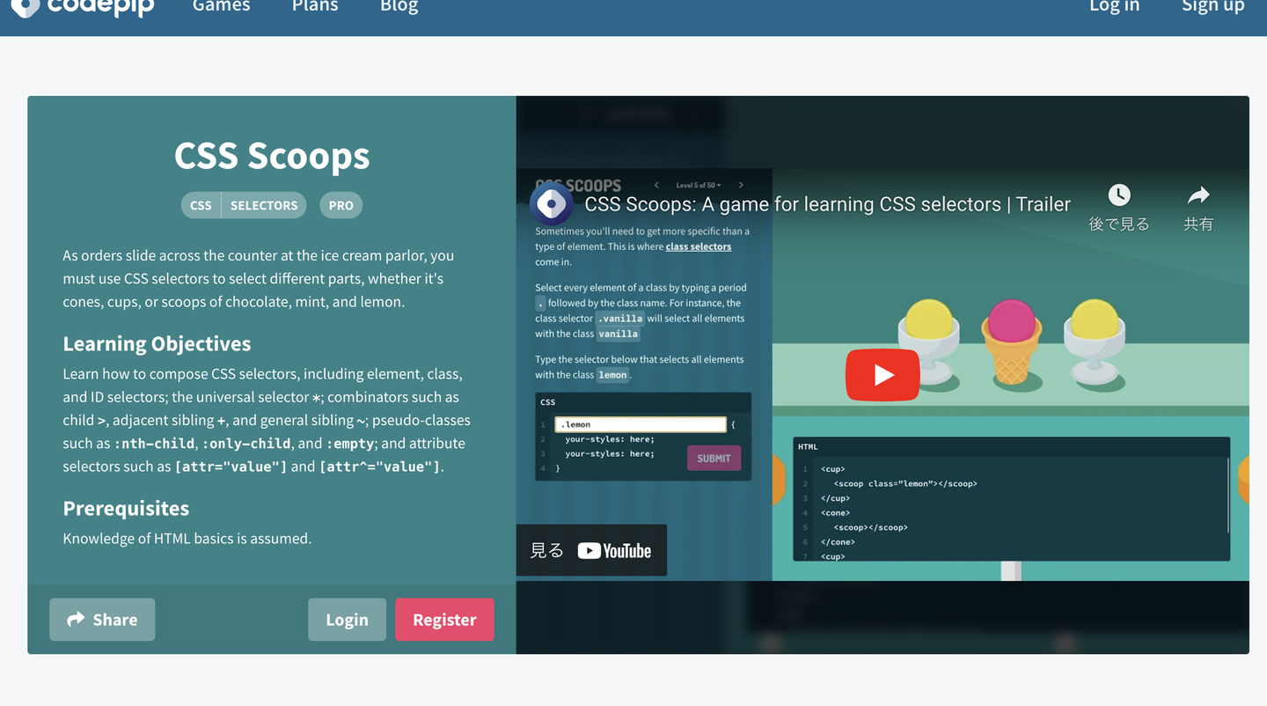Viewport: 1267px width, 706px height.
Task: Click the 'CSS Scoops' title heading
Action: 272,156
